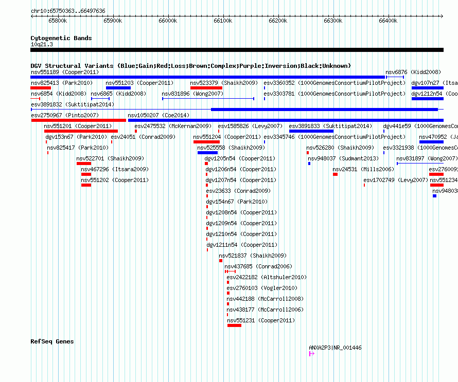Click nsv551201 (Cooper2011) label
Screen dimensions: 458x382
(78, 126)
